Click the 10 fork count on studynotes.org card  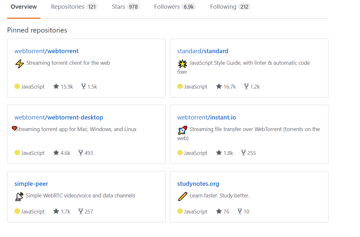[x=246, y=212]
